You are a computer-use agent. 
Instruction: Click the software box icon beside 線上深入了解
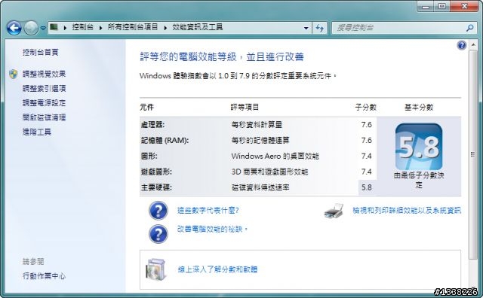click(156, 269)
